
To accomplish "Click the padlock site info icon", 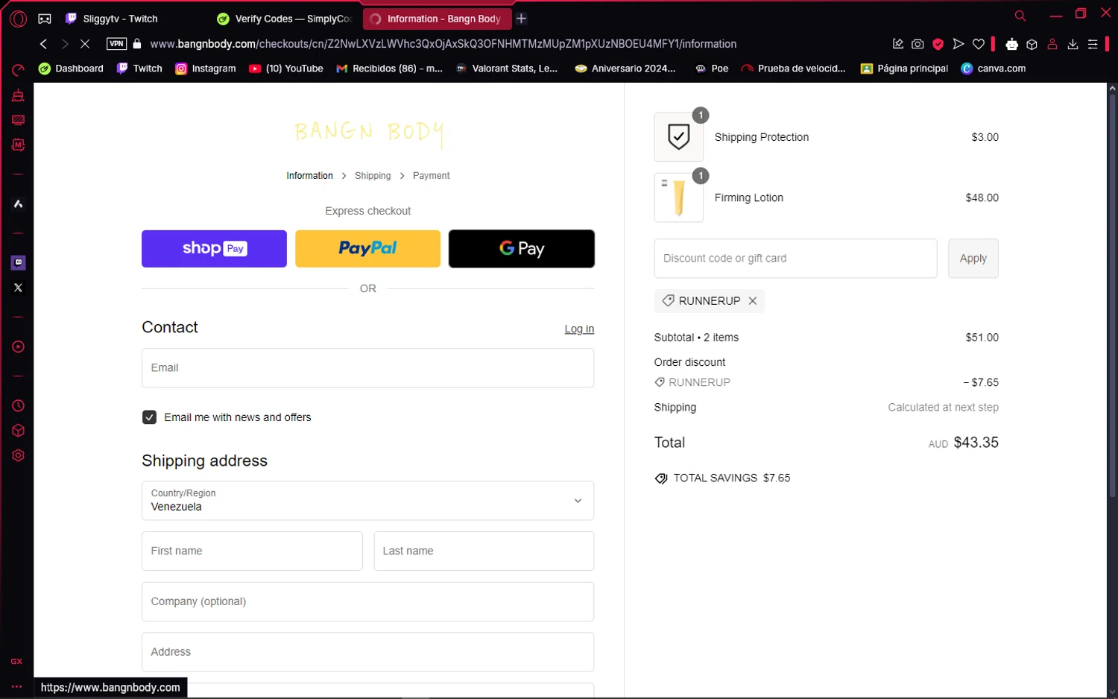I will (137, 44).
